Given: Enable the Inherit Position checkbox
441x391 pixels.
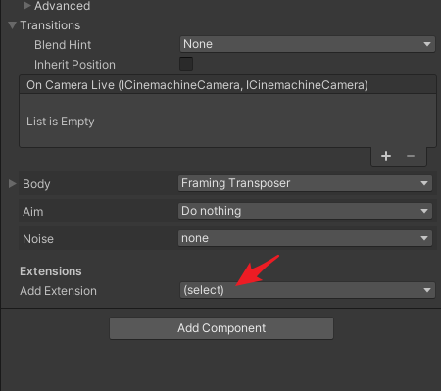Looking at the screenshot, I should pos(186,64).
